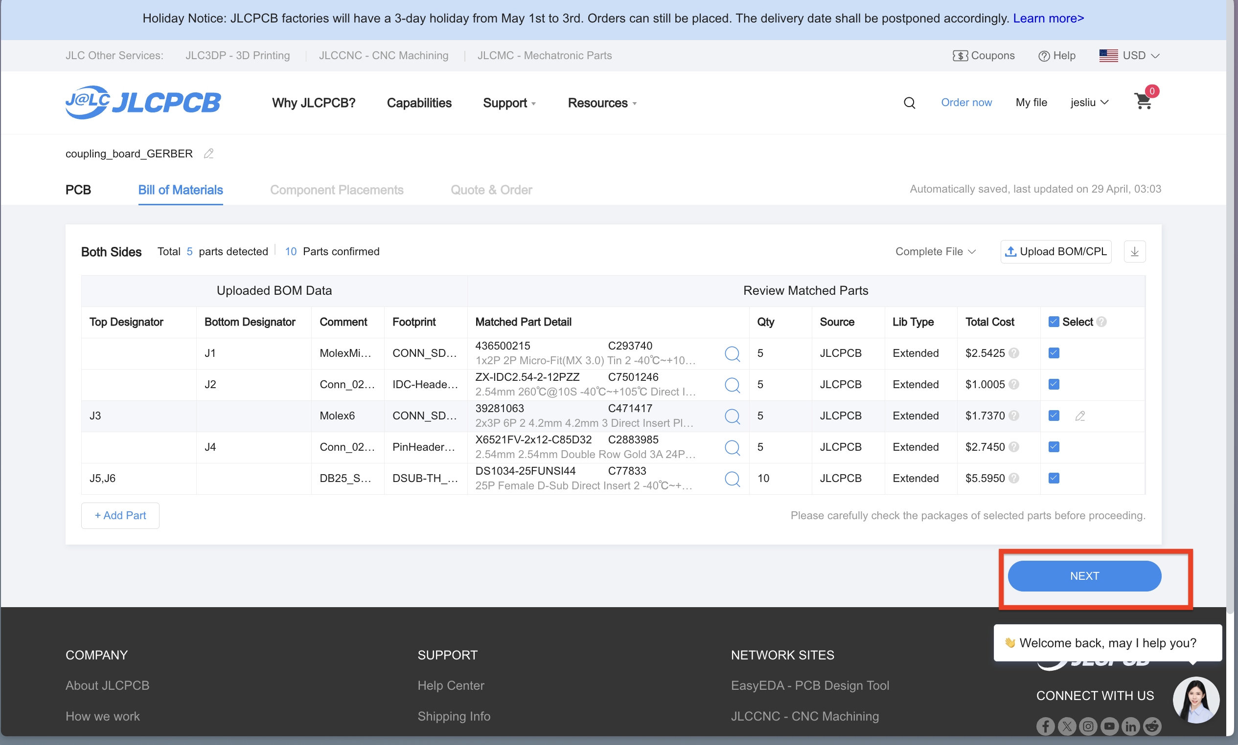Search replacement part for J1 row
Image resolution: width=1238 pixels, height=745 pixels.
click(x=733, y=353)
